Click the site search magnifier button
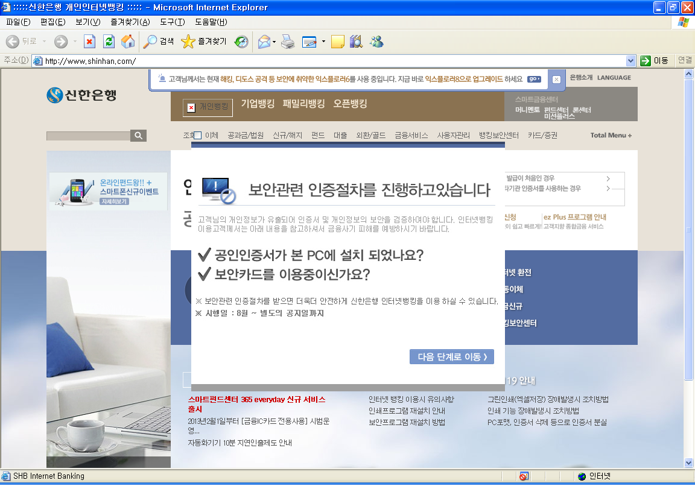The image size is (695, 489). (138, 136)
